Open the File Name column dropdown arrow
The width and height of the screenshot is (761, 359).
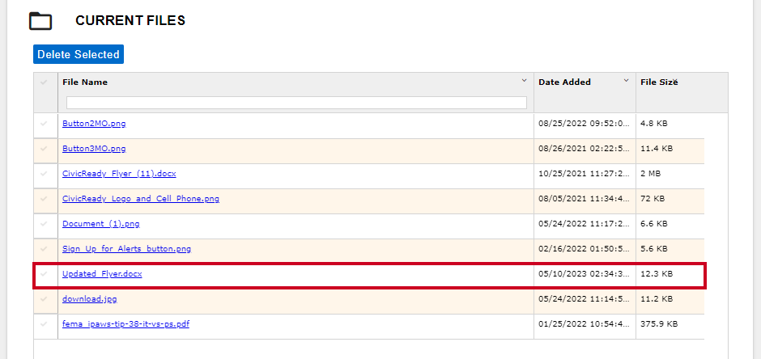[524, 80]
